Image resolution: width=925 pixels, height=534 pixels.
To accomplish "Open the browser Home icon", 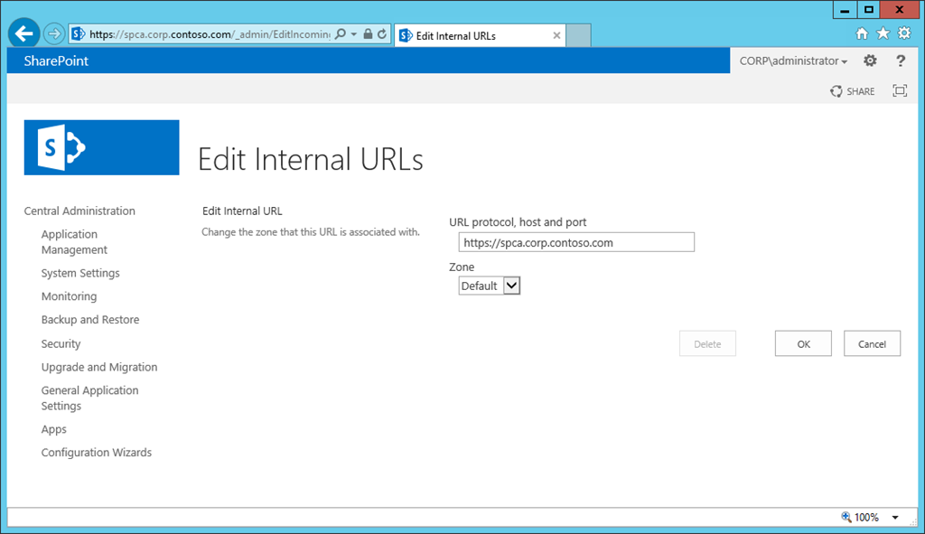I will tap(862, 33).
